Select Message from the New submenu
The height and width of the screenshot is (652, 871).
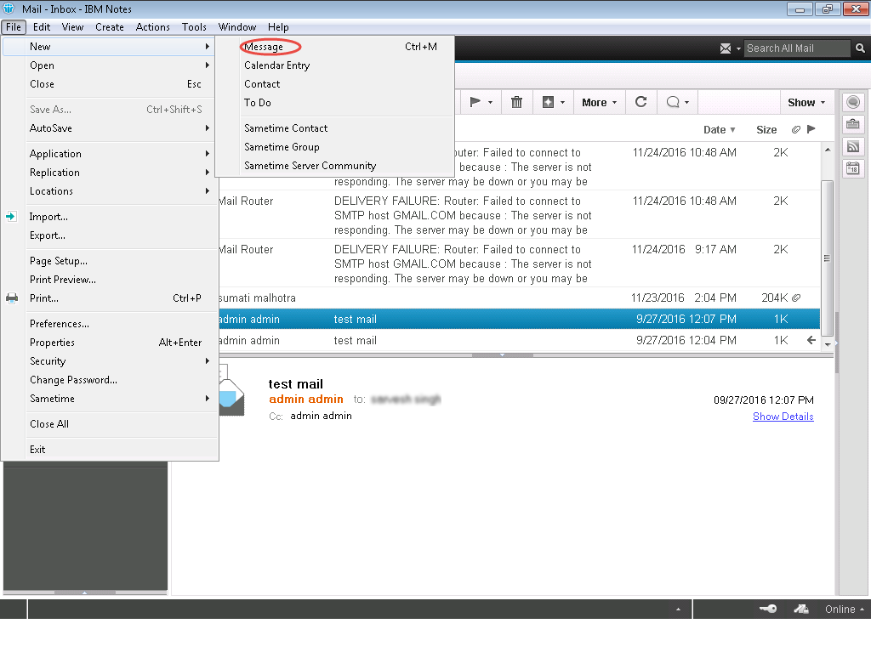pyautogui.click(x=264, y=47)
